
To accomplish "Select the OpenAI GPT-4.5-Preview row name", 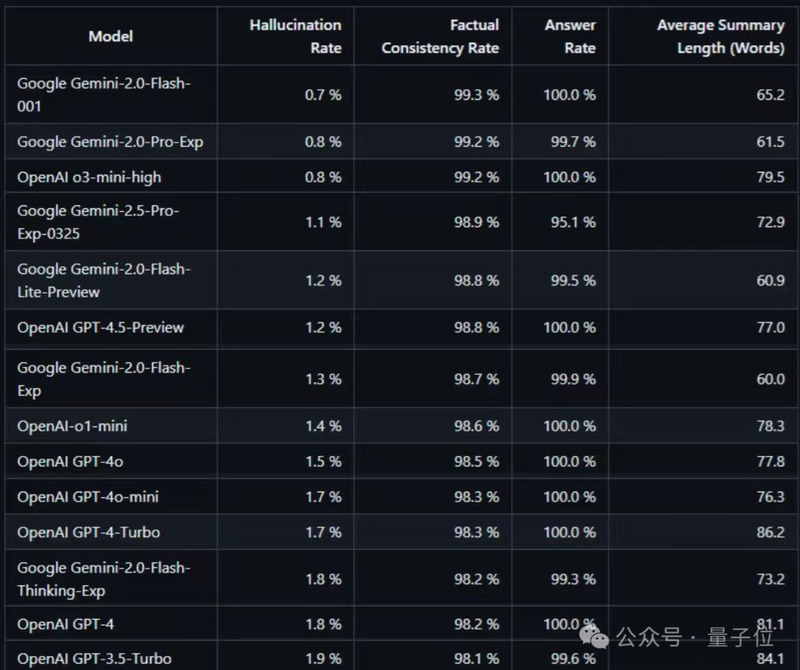I will click(101, 328).
